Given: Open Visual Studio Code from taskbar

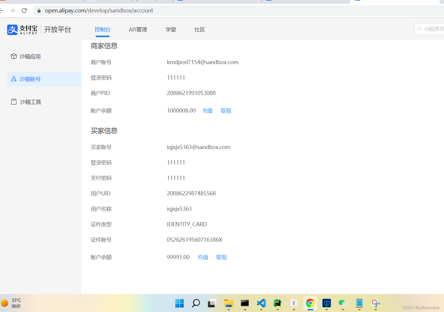Looking at the screenshot, I should (261, 303).
